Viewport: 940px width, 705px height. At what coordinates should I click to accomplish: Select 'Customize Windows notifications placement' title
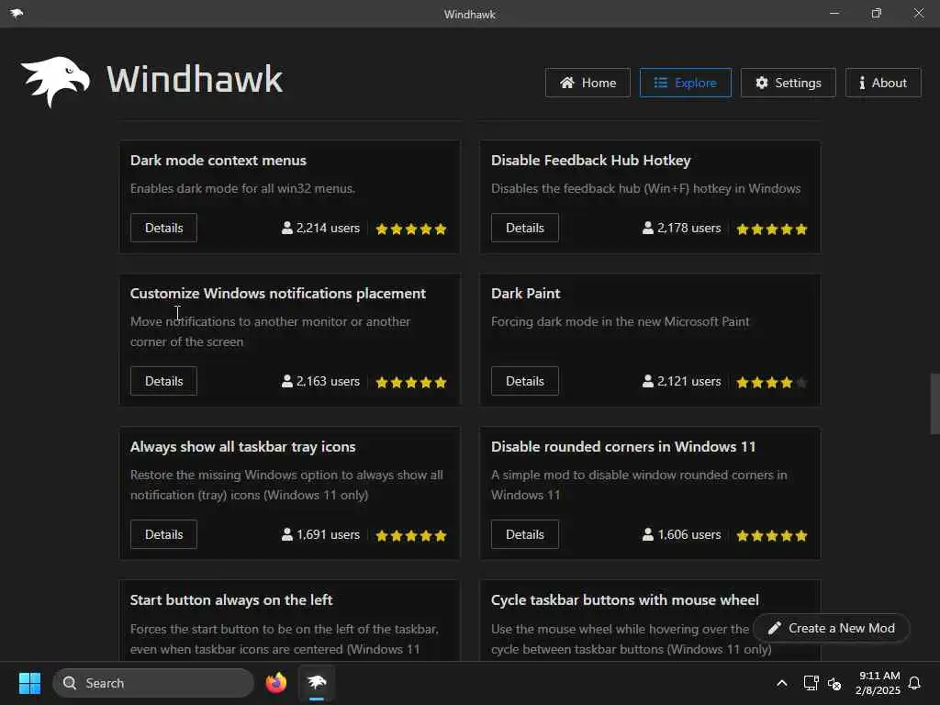click(x=278, y=294)
